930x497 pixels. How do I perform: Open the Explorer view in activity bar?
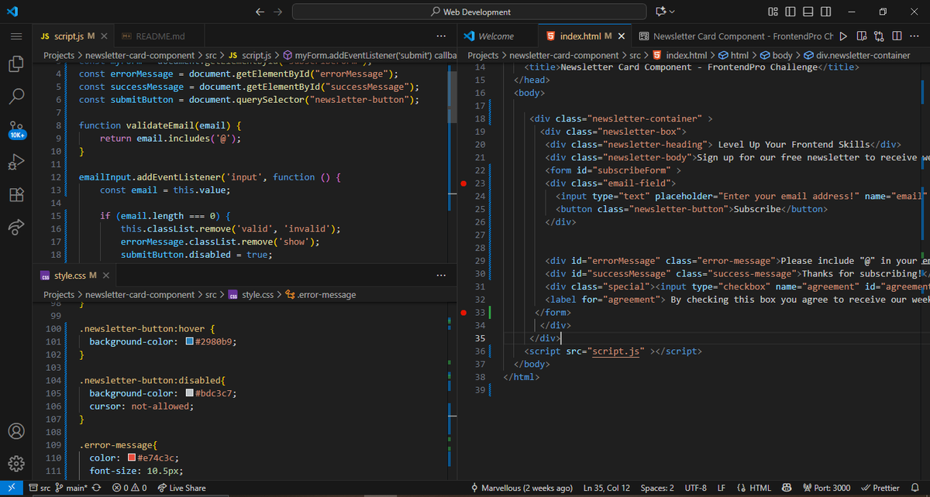15,64
